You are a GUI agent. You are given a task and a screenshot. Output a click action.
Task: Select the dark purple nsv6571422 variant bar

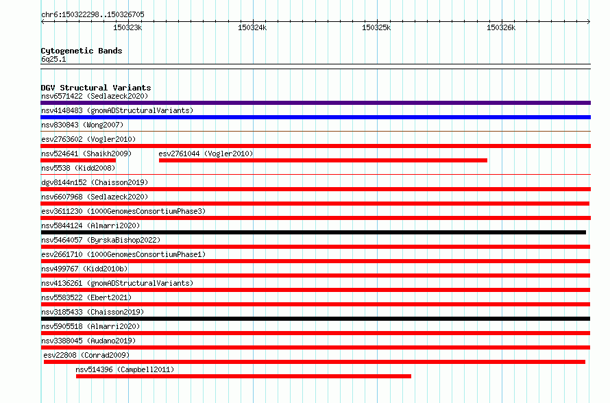click(x=315, y=103)
